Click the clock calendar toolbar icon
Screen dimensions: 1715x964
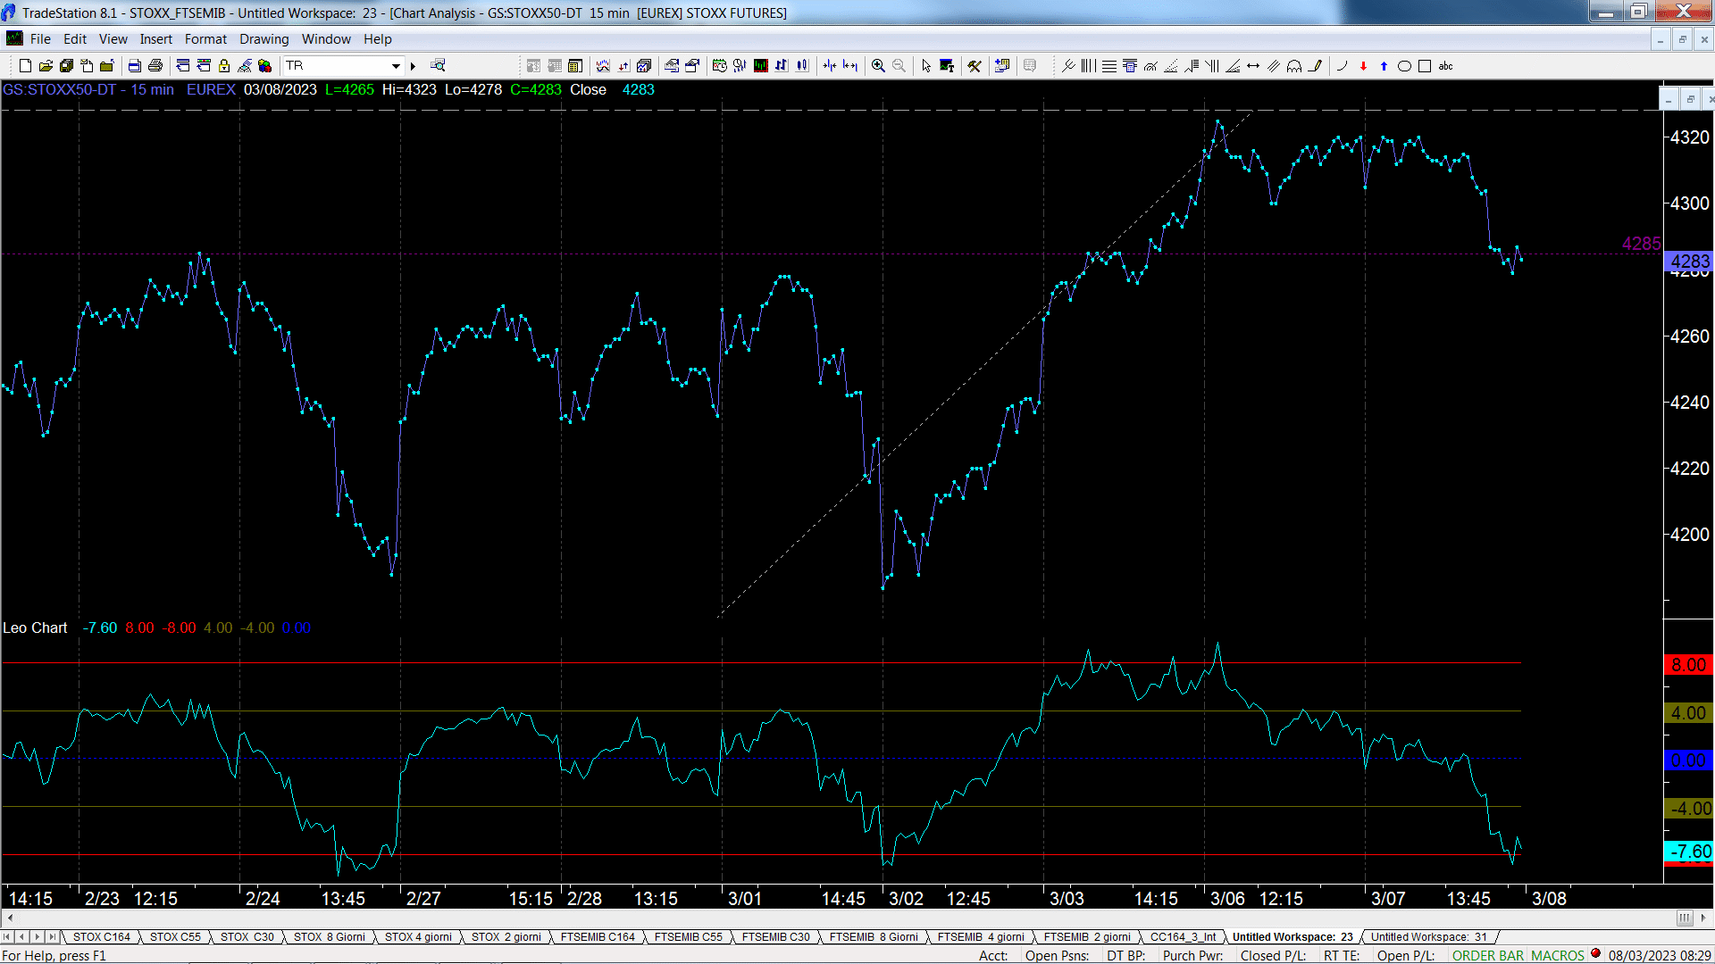720,66
